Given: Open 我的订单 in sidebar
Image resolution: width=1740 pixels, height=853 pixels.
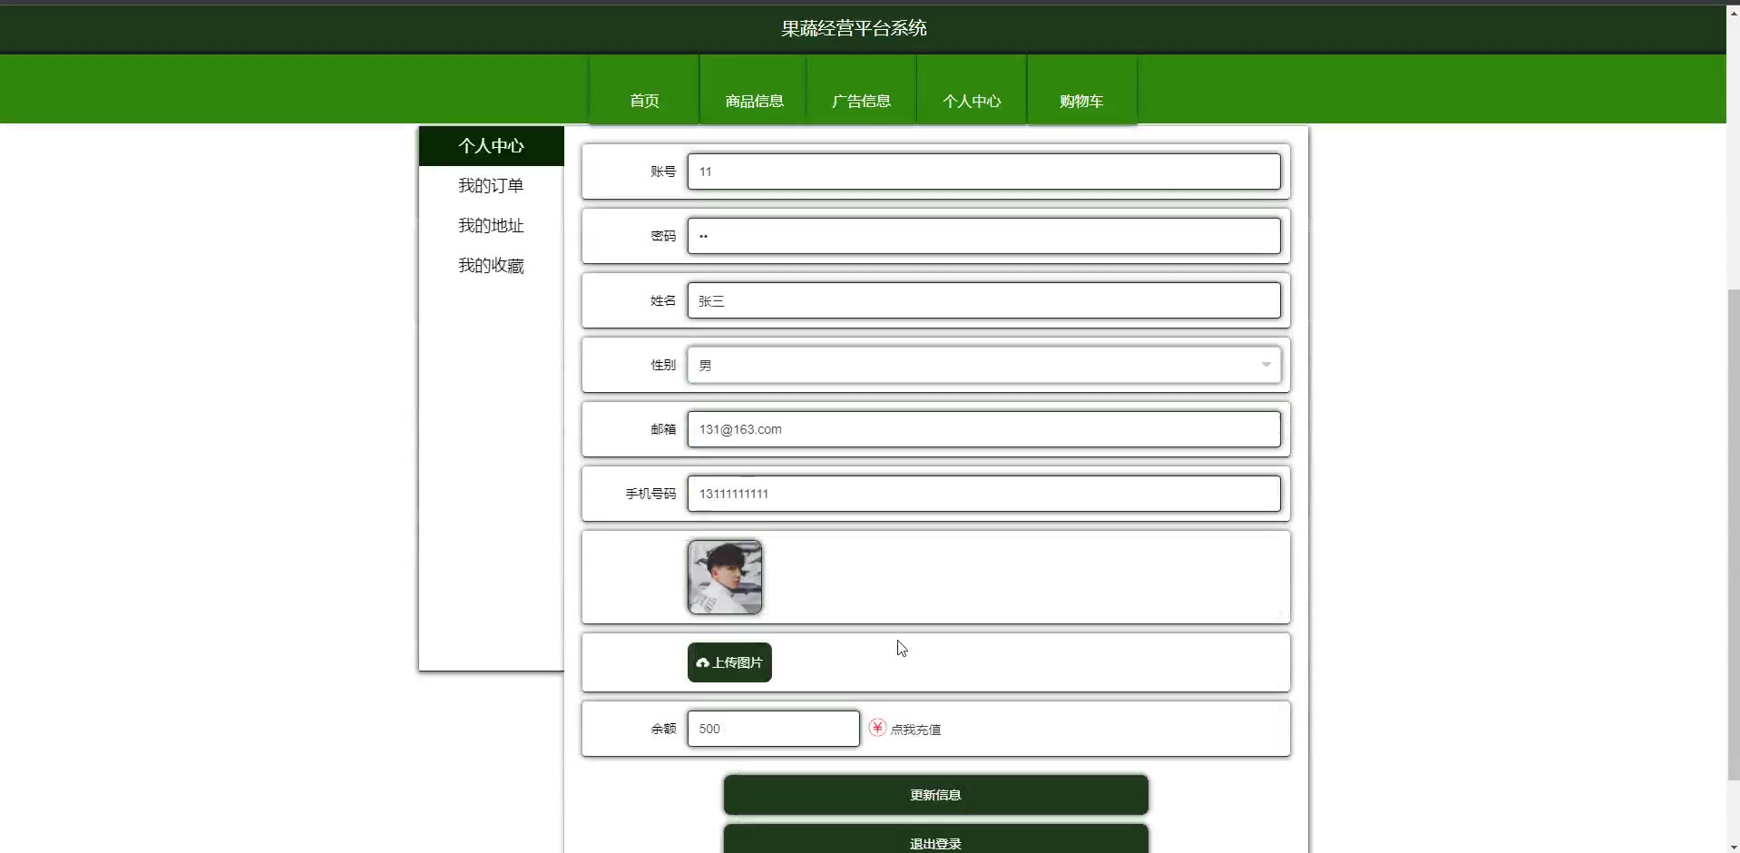Looking at the screenshot, I should 491,186.
